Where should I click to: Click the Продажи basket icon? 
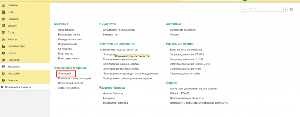[x=3, y=19]
